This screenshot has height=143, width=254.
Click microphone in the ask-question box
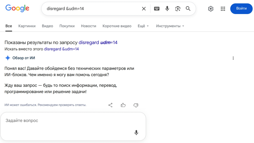point(137,132)
